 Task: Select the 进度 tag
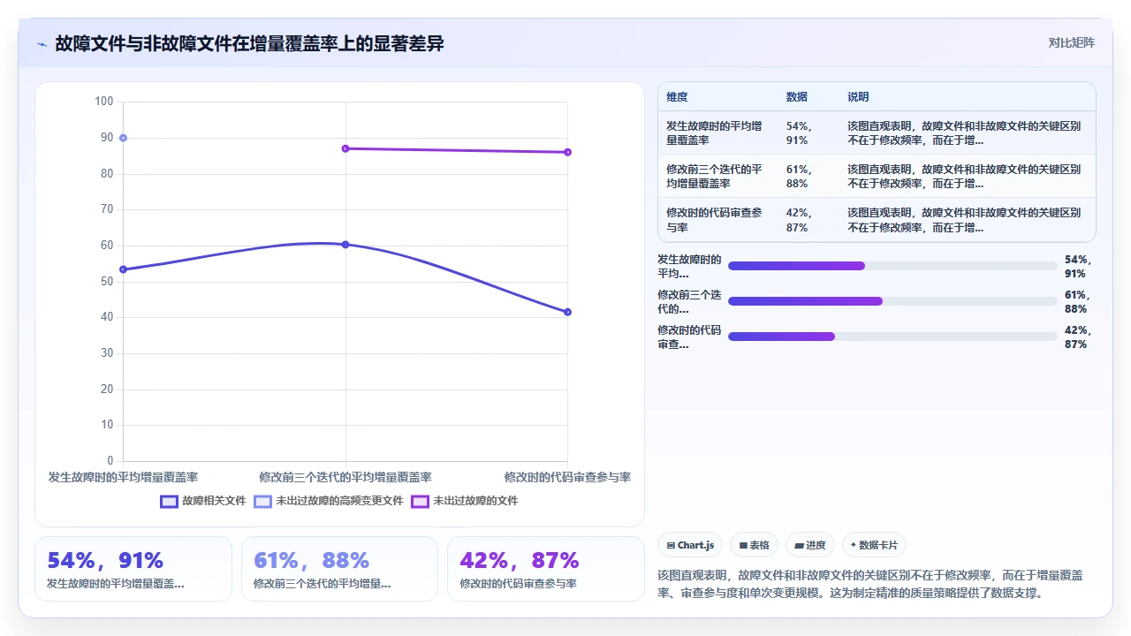click(810, 545)
